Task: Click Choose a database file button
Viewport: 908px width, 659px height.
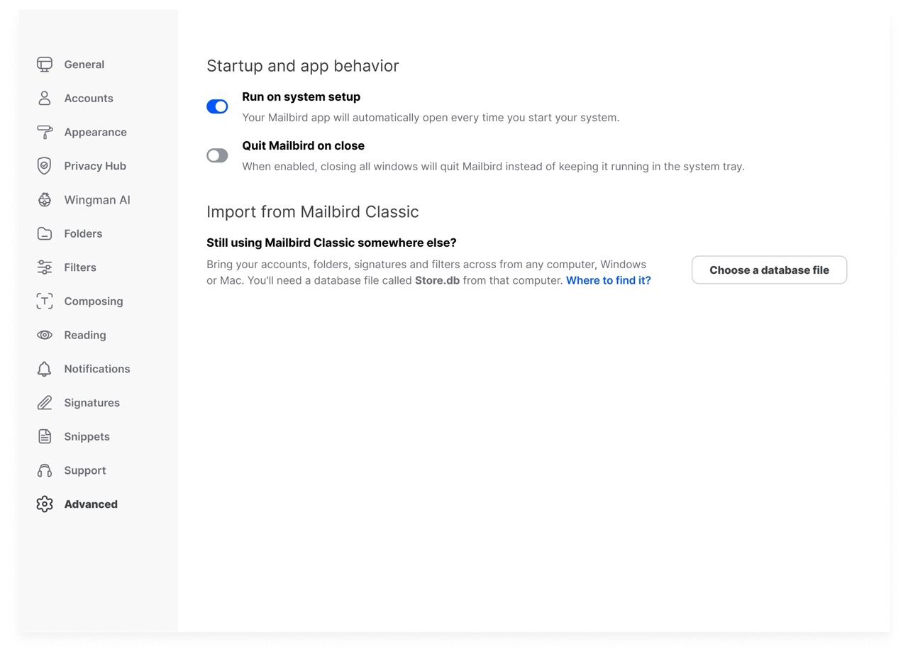Action: click(769, 270)
